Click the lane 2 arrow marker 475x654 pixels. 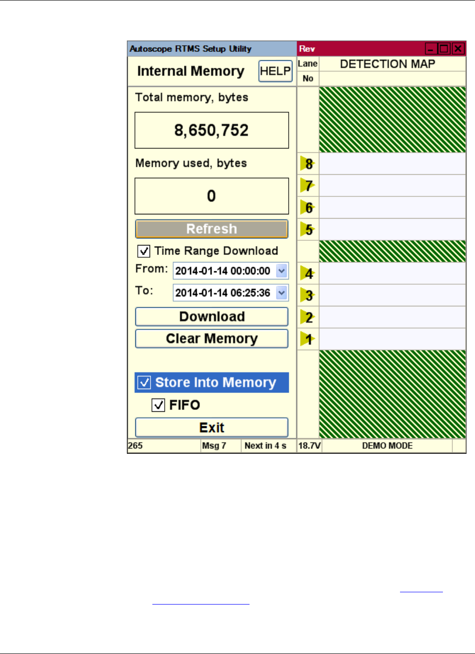[308, 317]
